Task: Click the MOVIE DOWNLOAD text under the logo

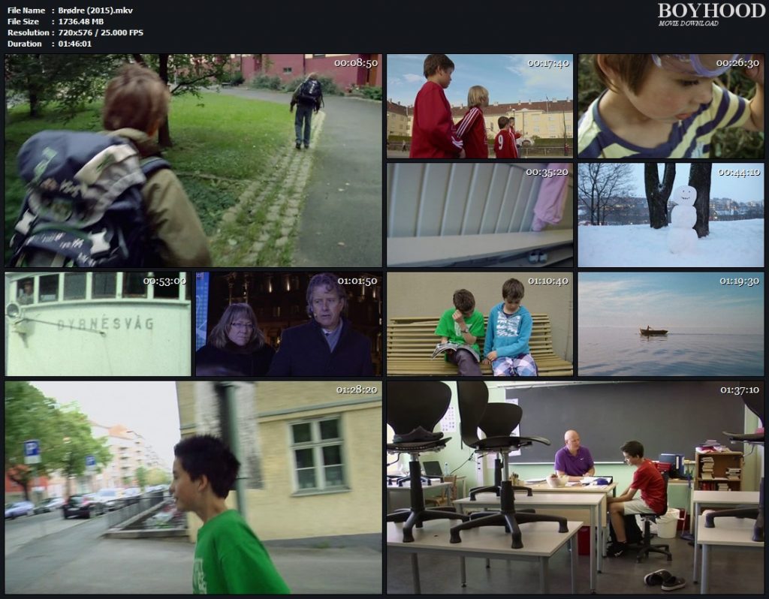Action: pos(688,23)
